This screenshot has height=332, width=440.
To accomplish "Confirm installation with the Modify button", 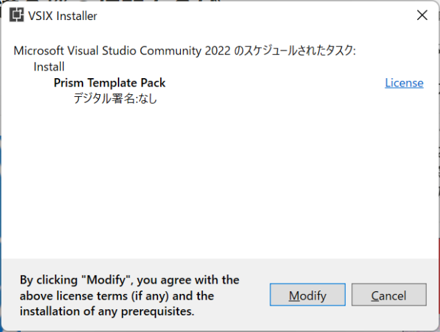I will [308, 295].
